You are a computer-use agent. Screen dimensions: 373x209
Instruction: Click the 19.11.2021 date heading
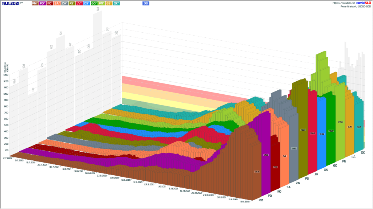11,3
